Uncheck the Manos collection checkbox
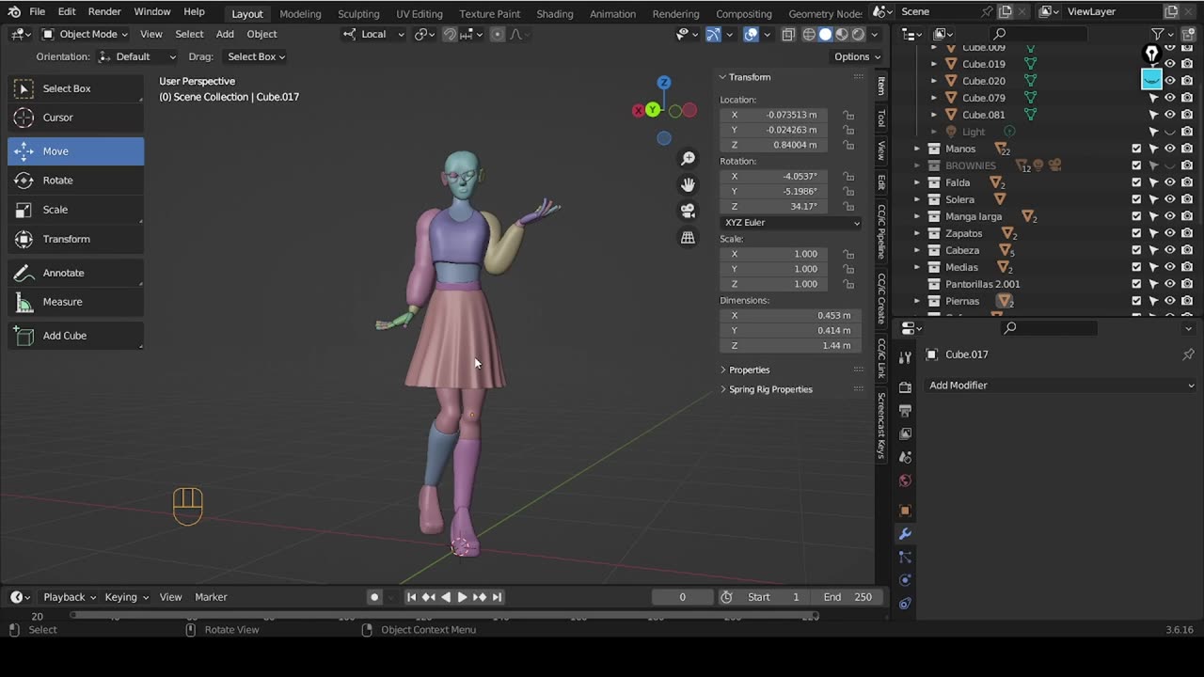The height and width of the screenshot is (677, 1204). [x=1136, y=149]
